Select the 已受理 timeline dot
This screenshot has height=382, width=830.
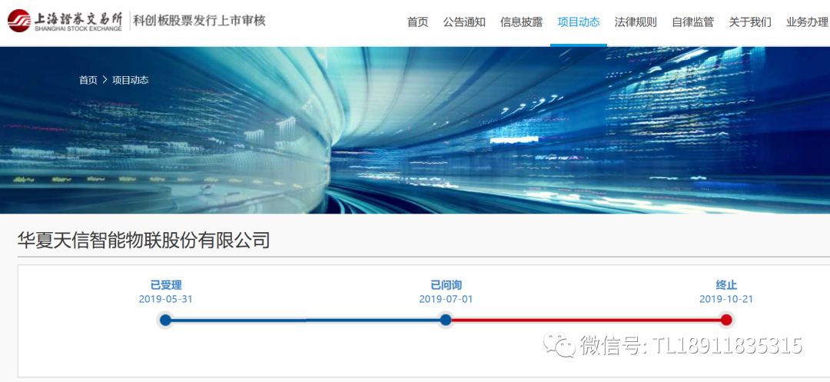(x=166, y=320)
